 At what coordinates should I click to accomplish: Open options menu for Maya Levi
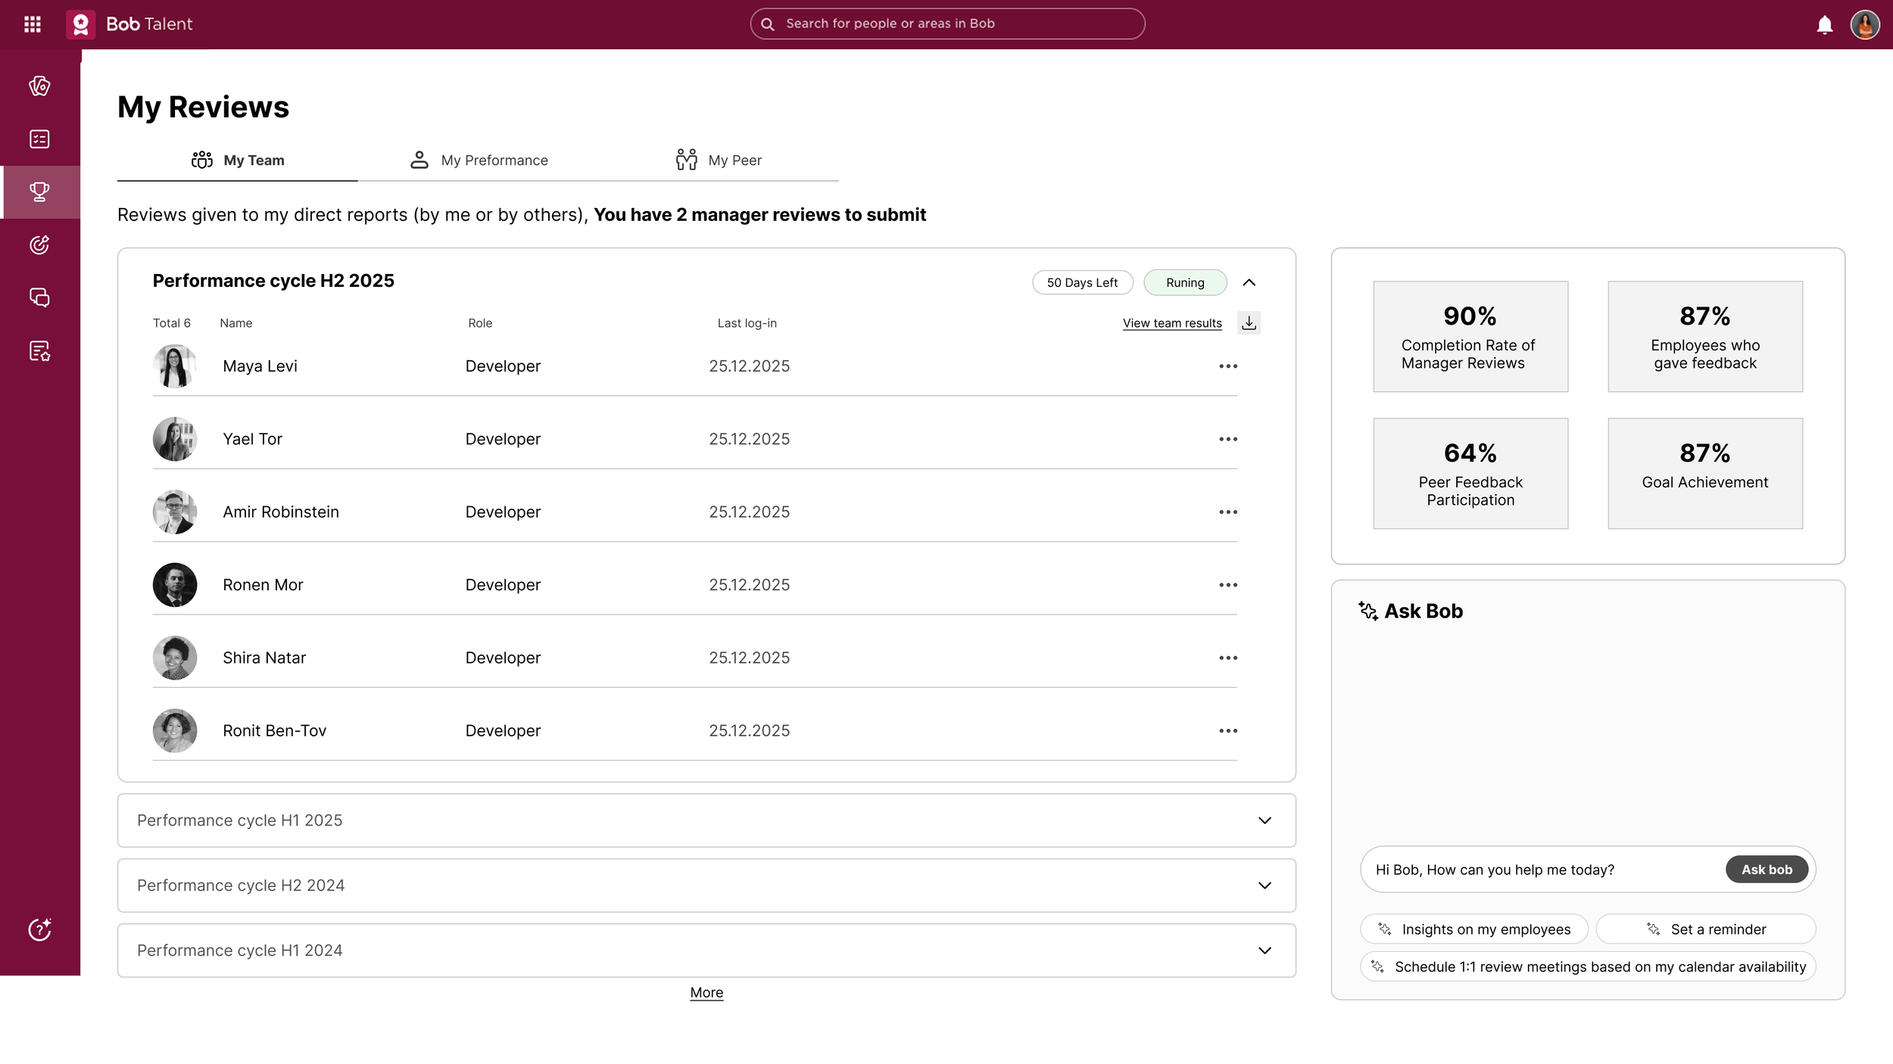click(1227, 366)
